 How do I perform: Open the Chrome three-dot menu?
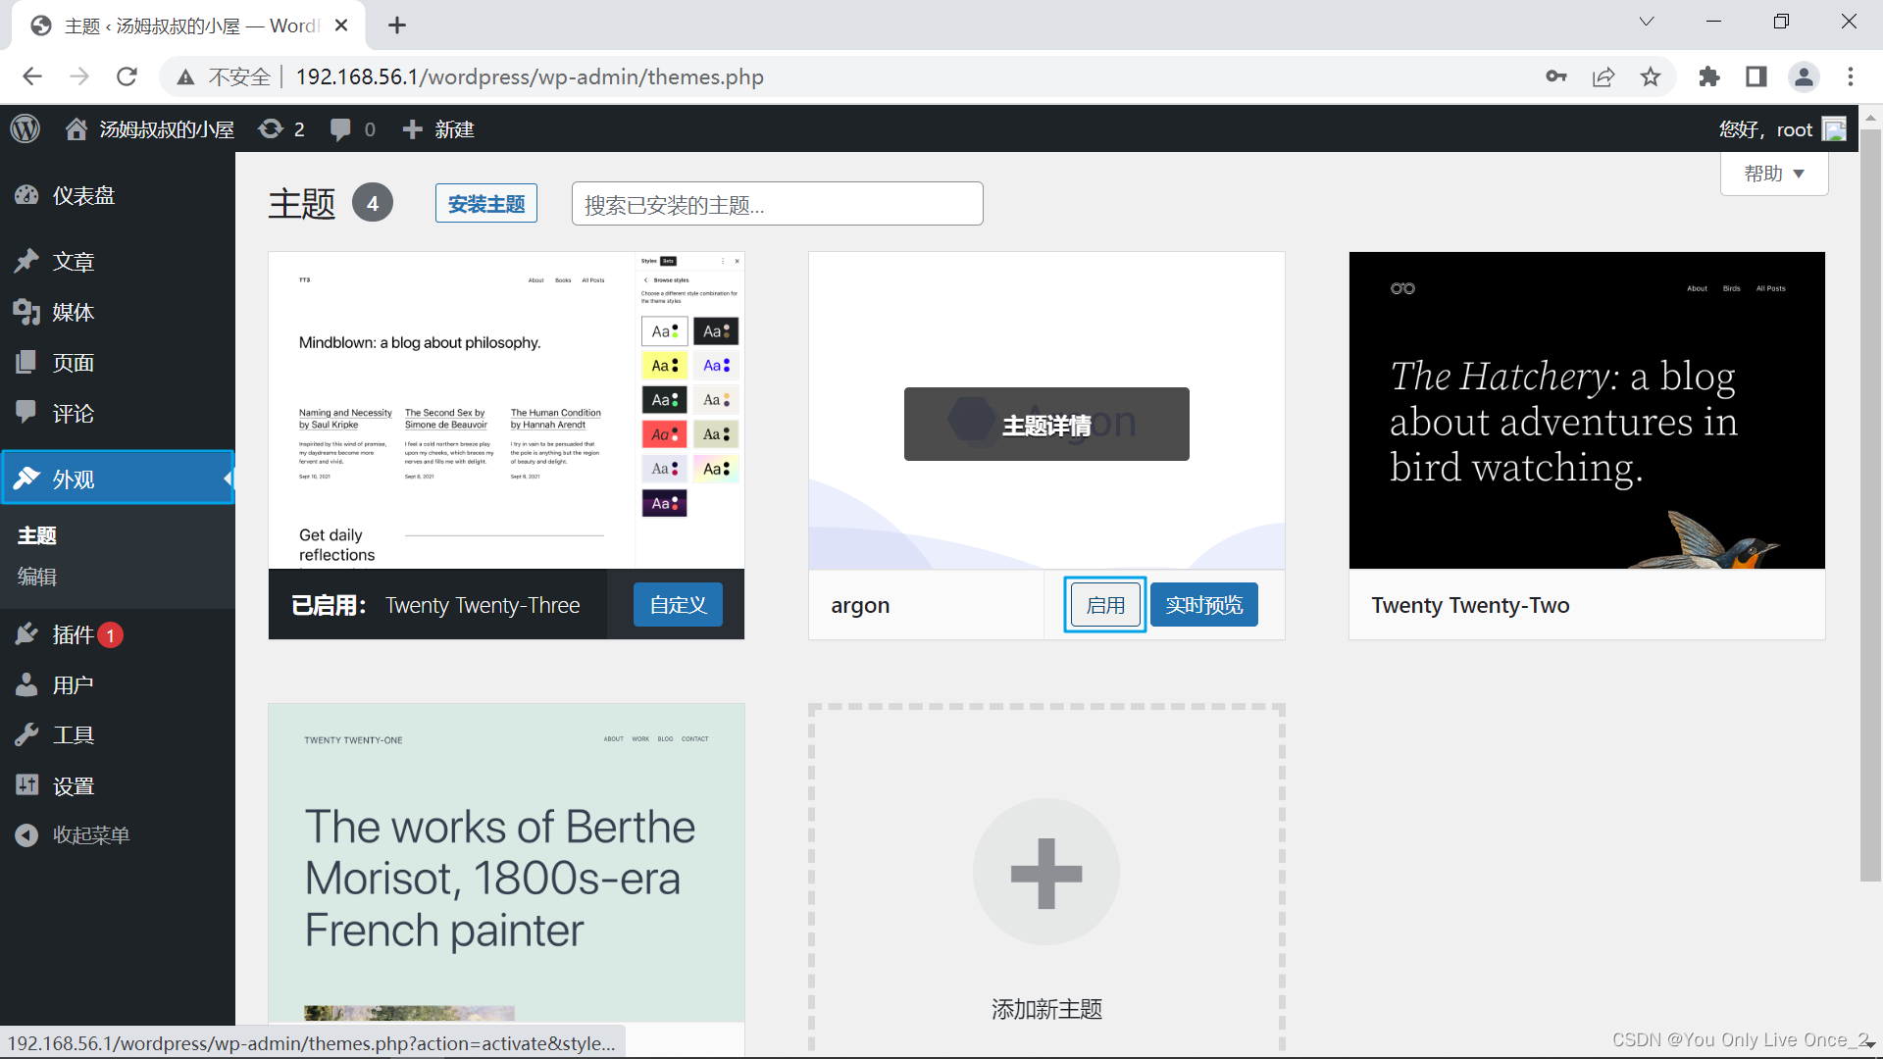(x=1851, y=76)
